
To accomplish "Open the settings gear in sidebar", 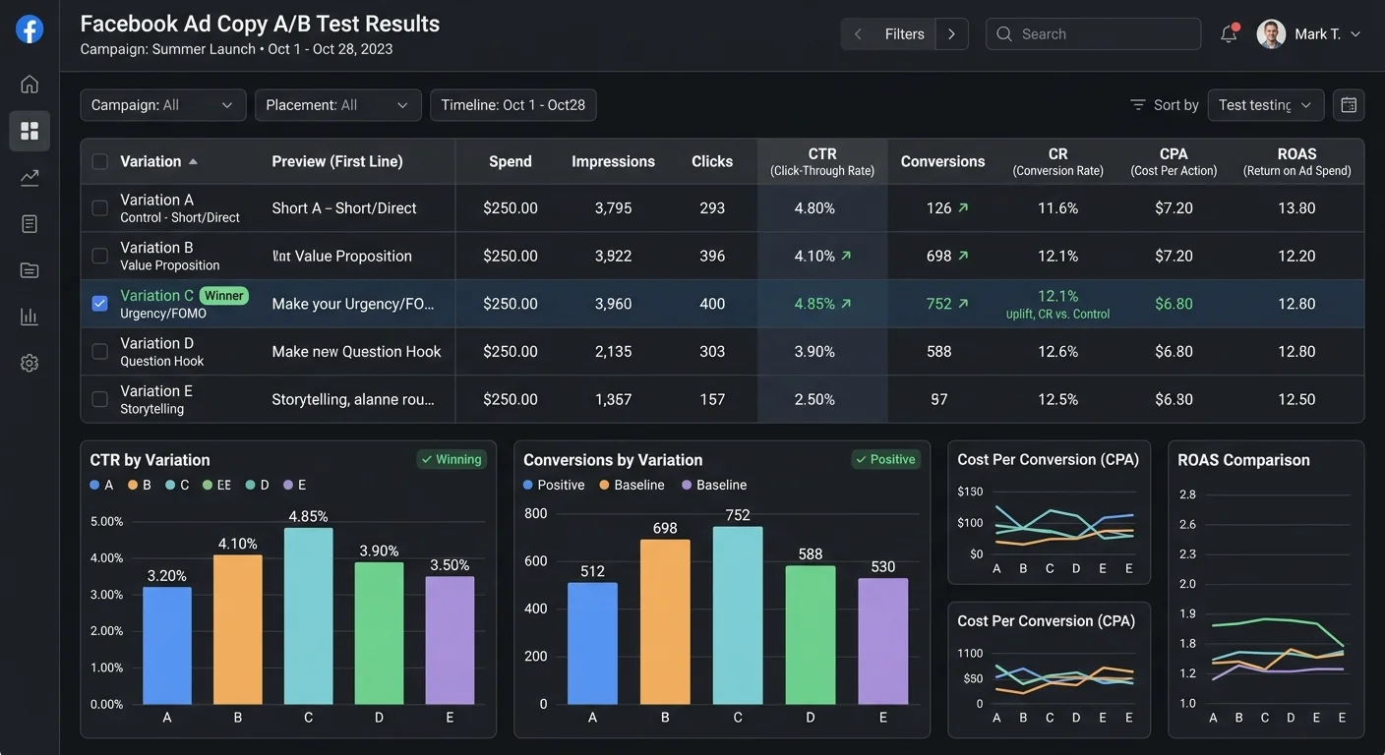I will [30, 363].
